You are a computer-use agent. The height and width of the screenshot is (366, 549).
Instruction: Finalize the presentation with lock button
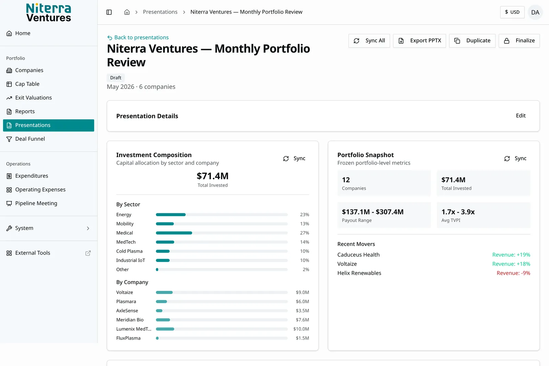coord(519,40)
